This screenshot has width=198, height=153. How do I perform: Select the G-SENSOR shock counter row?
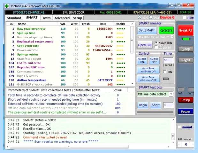68,84
